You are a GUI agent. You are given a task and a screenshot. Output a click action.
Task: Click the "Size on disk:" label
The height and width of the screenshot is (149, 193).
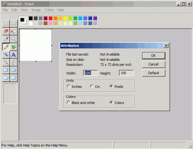coord(75,60)
